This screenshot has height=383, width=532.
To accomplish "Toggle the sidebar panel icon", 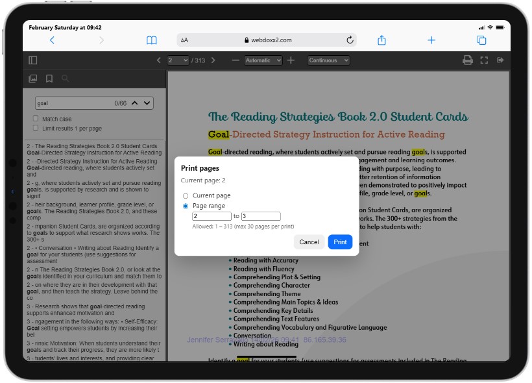I will tap(33, 60).
